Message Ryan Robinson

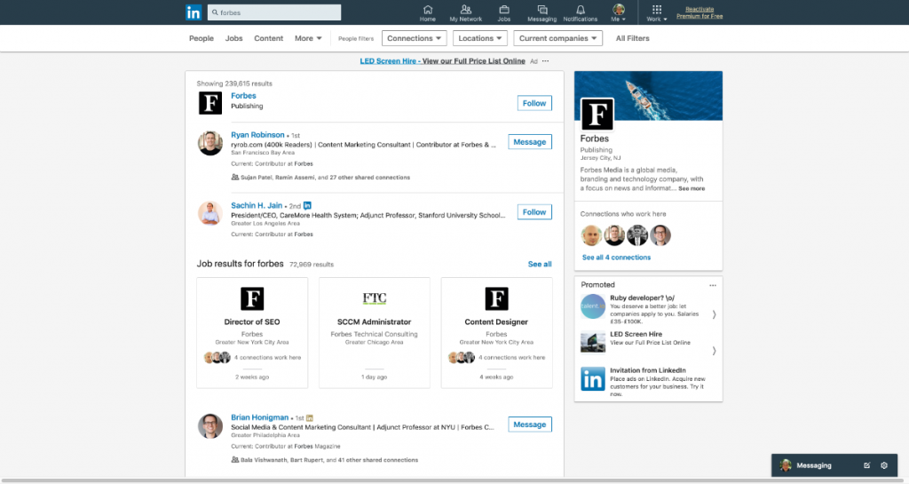tap(530, 142)
